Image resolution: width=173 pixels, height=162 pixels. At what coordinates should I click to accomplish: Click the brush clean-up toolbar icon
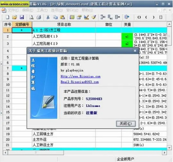(x=94, y=17)
